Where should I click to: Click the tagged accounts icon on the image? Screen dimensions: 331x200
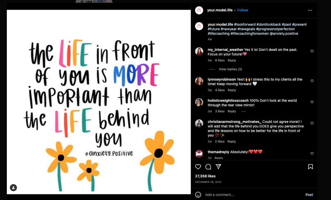pos(13,187)
